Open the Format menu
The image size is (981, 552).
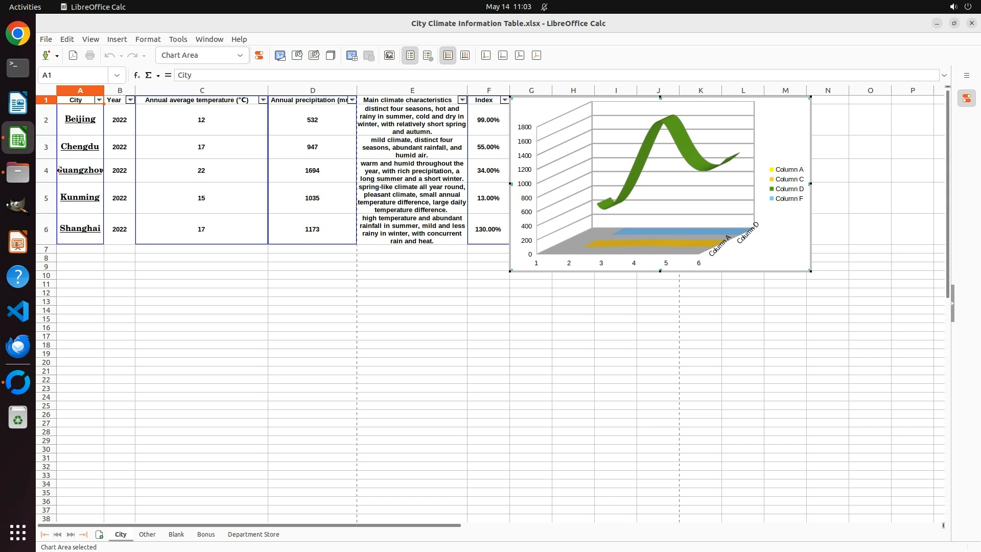pos(148,39)
